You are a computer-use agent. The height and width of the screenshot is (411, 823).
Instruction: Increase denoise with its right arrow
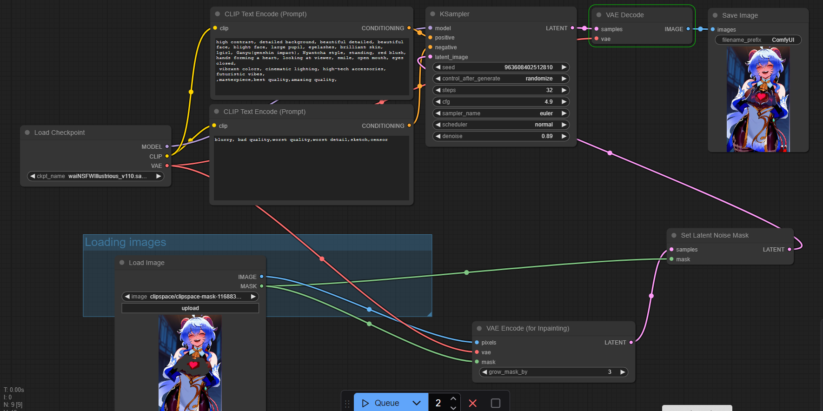point(564,136)
